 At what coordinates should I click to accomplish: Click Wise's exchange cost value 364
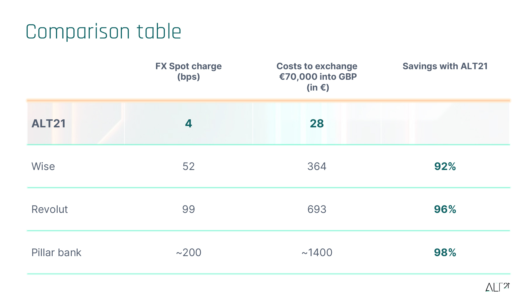(x=317, y=166)
